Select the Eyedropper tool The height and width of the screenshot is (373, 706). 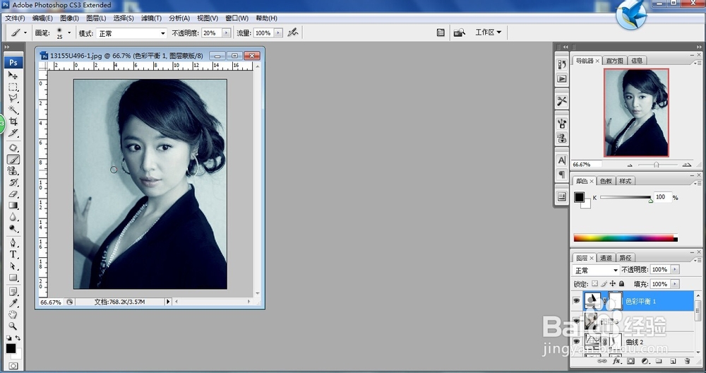coord(13,303)
